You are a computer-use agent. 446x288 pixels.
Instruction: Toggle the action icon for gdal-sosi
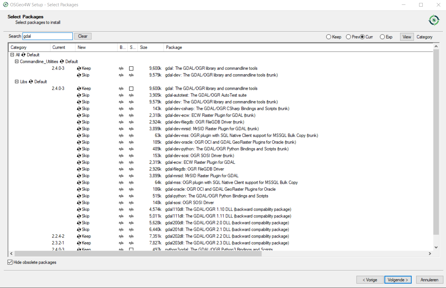pyautogui.click(x=79, y=203)
